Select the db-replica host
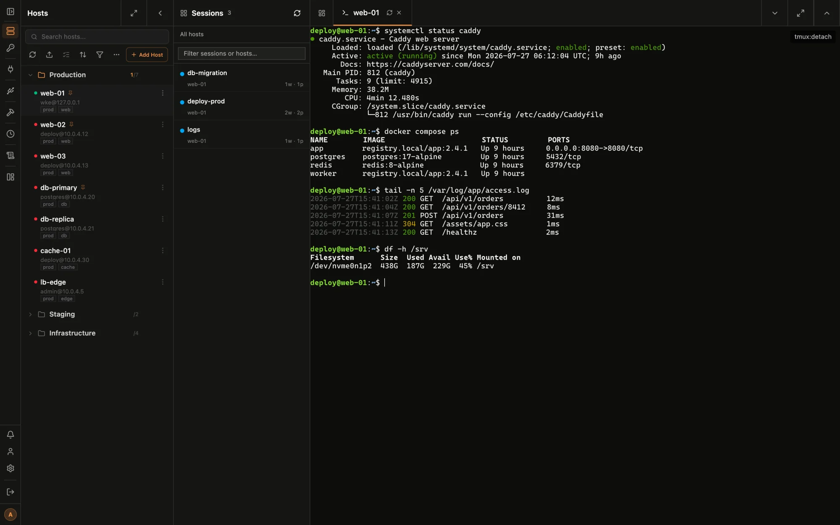This screenshot has width=840, height=525. click(97, 227)
